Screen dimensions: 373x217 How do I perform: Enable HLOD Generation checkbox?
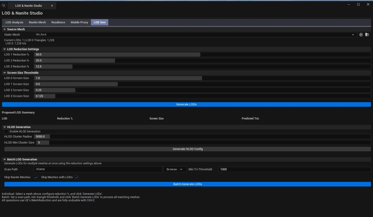point(6,132)
